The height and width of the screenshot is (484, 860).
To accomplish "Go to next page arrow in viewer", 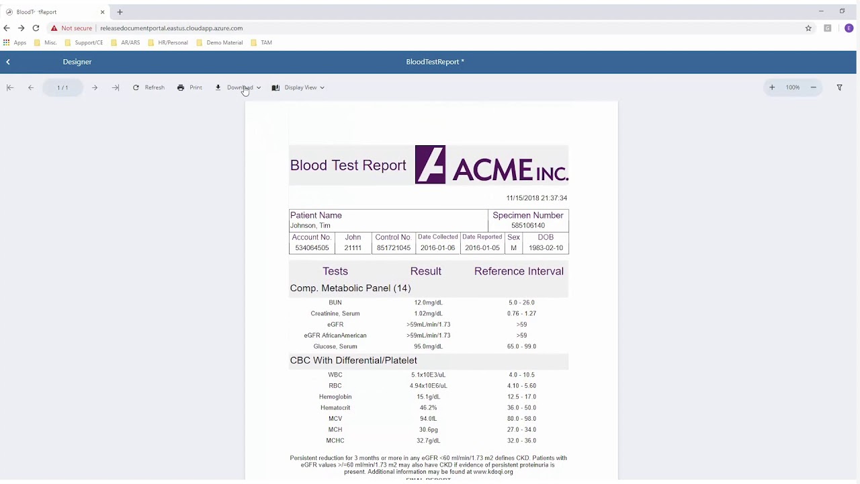I will [95, 87].
